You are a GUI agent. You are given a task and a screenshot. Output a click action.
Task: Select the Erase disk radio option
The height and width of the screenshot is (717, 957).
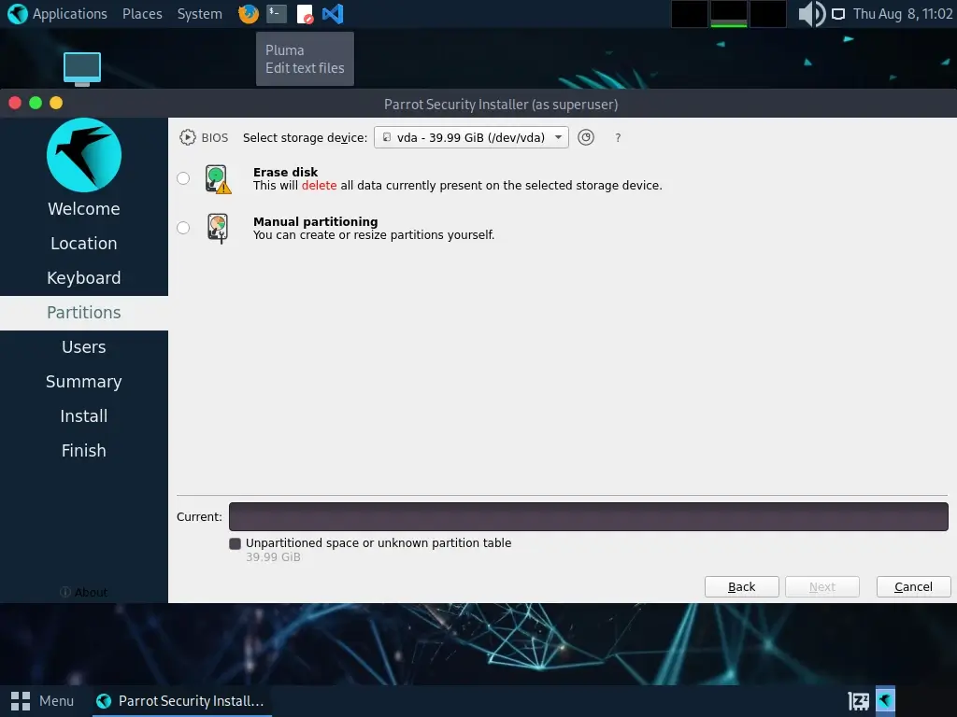point(183,178)
